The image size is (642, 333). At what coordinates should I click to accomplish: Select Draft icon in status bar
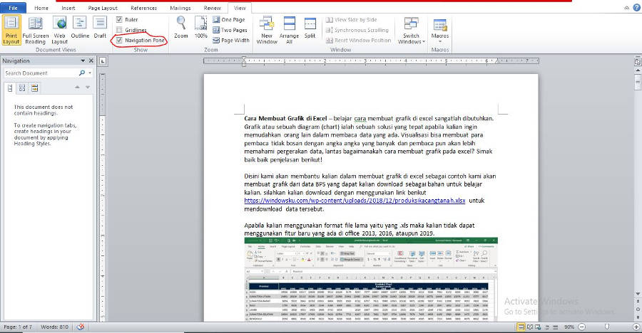[x=556, y=327]
